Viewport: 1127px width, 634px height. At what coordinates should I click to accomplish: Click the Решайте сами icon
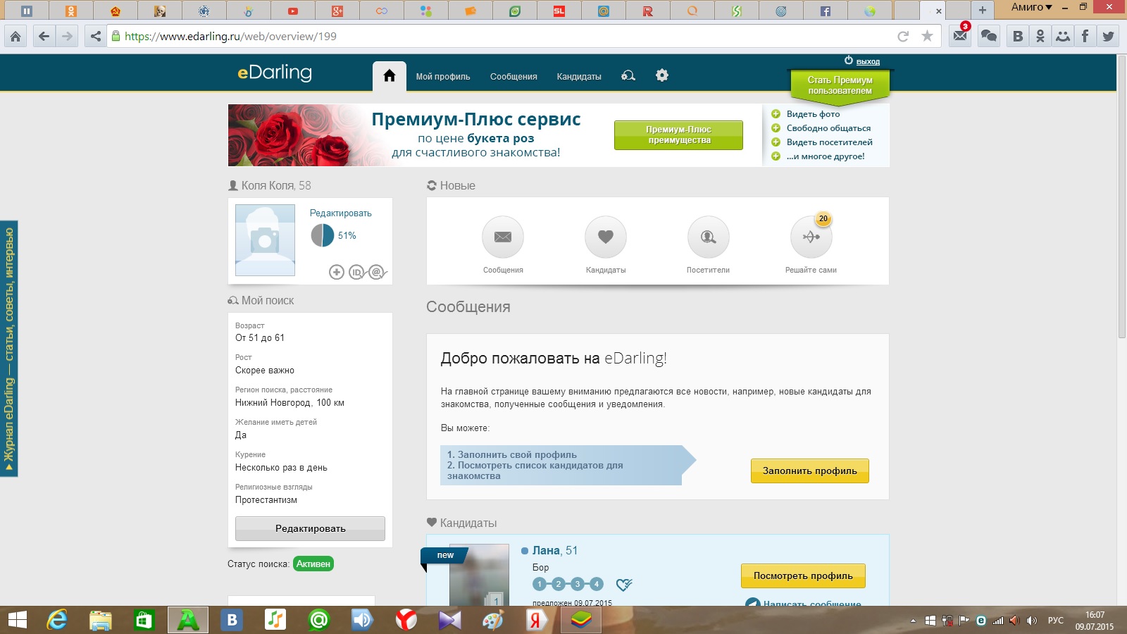click(x=811, y=237)
